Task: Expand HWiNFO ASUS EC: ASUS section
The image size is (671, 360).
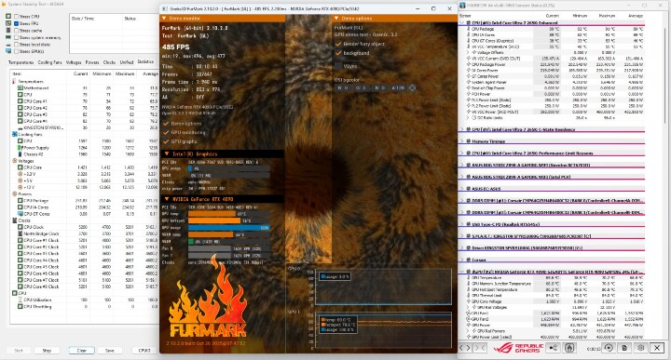Action: pyautogui.click(x=462, y=188)
